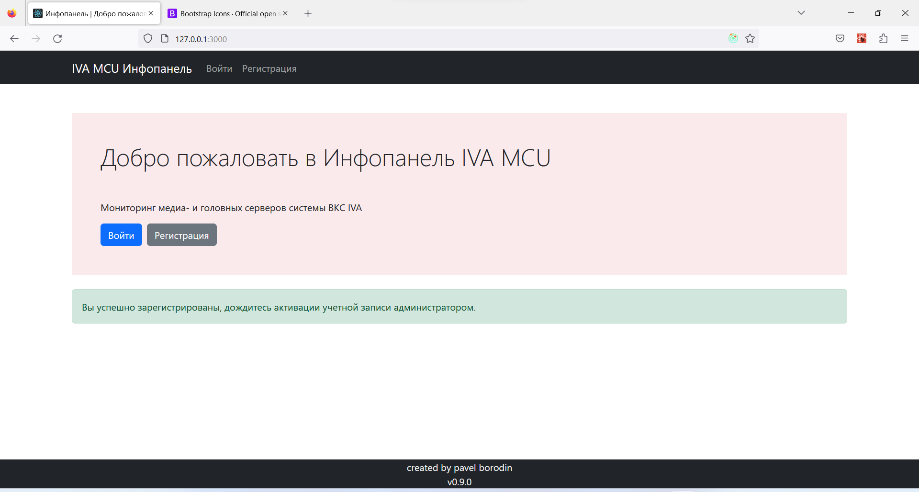Image resolution: width=919 pixels, height=492 pixels.
Task: Close the Bootstrap Icons tab
Action: click(285, 13)
